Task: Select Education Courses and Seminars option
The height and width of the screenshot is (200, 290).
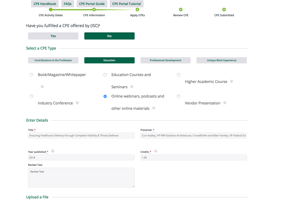Action: pyautogui.click(x=105, y=75)
